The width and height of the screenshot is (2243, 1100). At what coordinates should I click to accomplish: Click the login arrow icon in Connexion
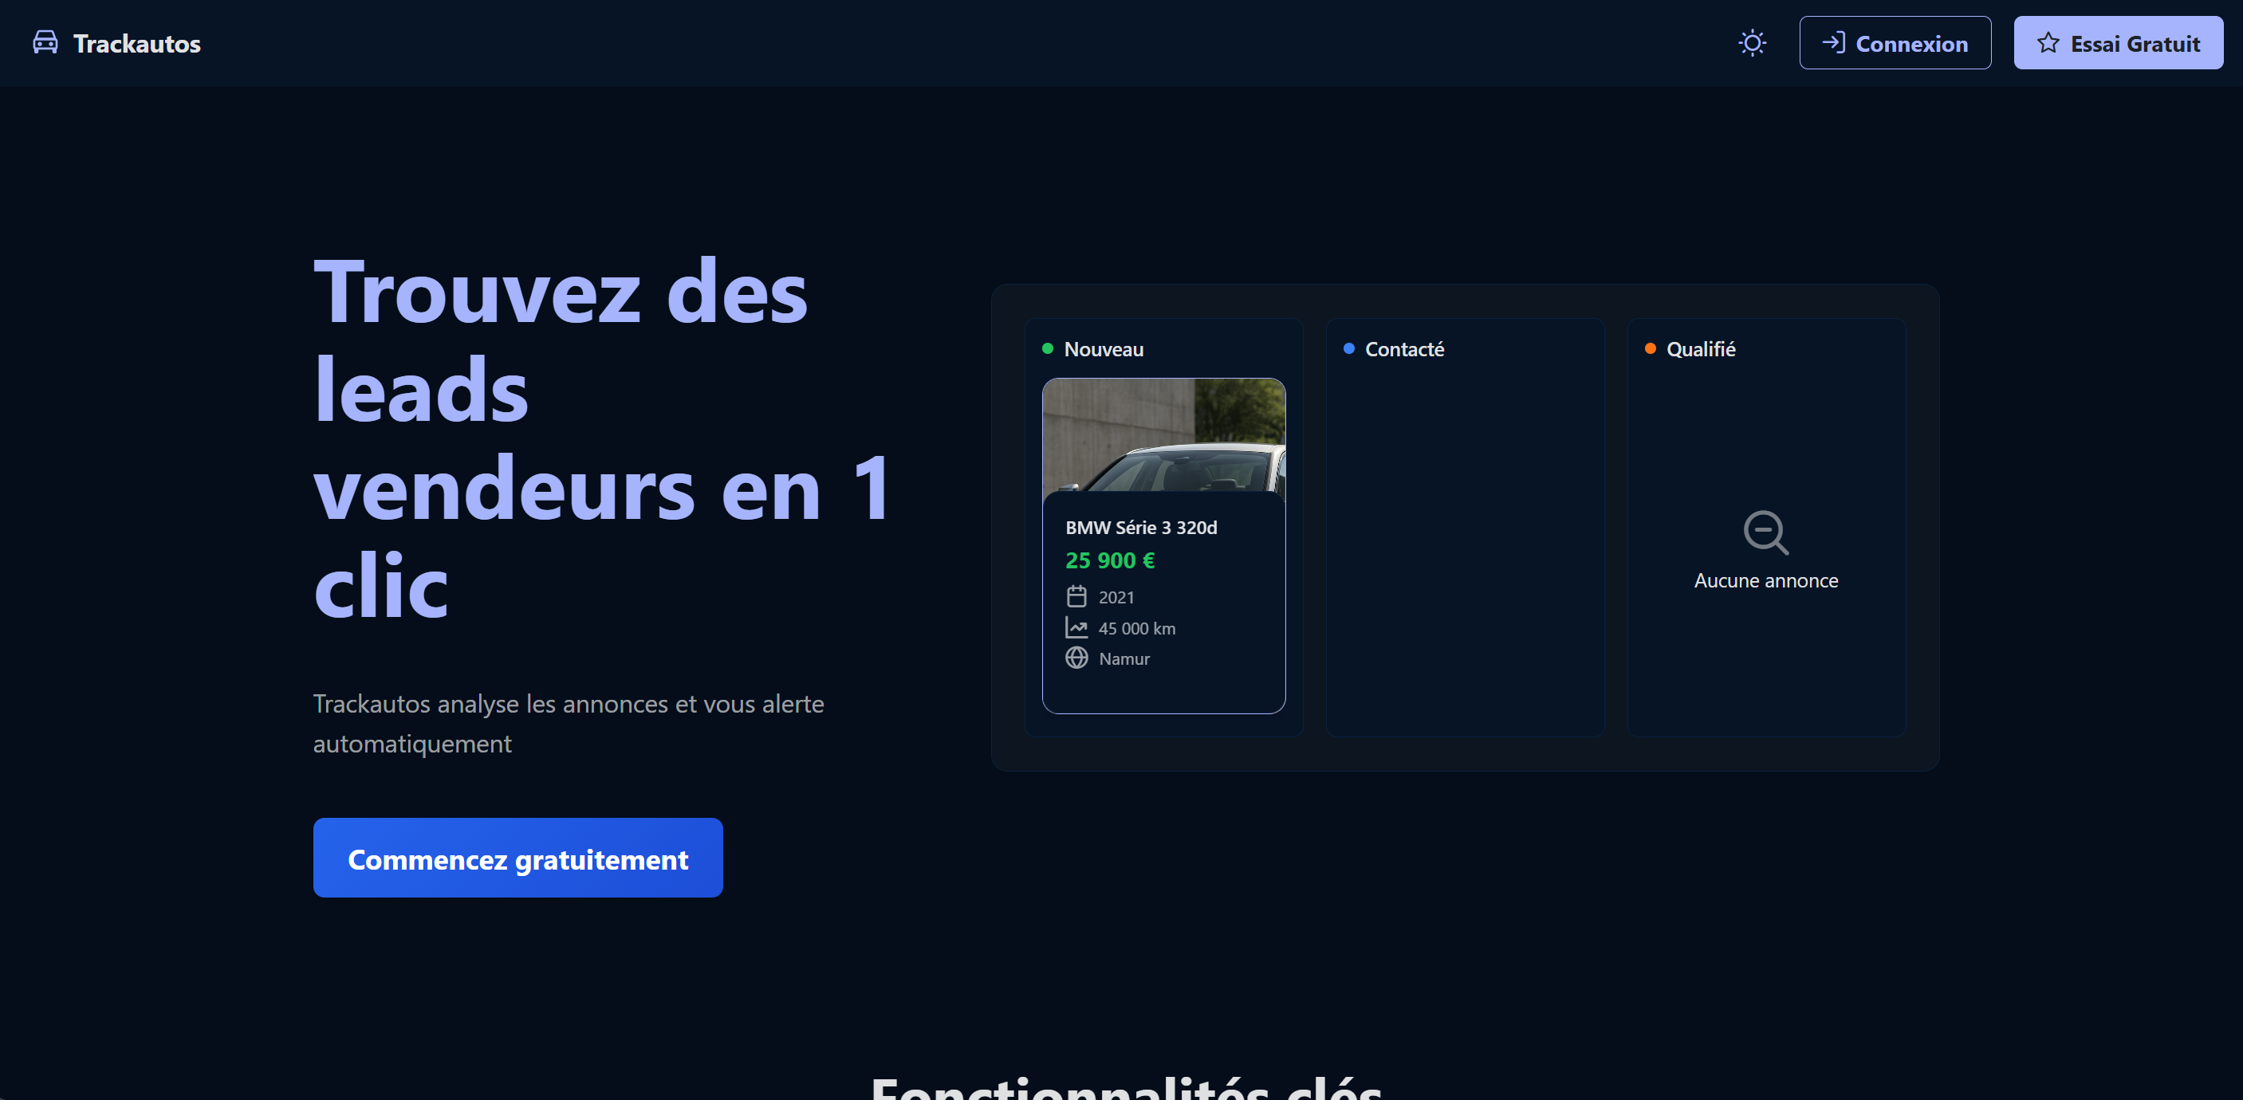1834,42
